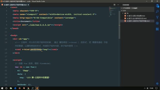
Task: Click the methods: {} line
Action: pos(24,84)
